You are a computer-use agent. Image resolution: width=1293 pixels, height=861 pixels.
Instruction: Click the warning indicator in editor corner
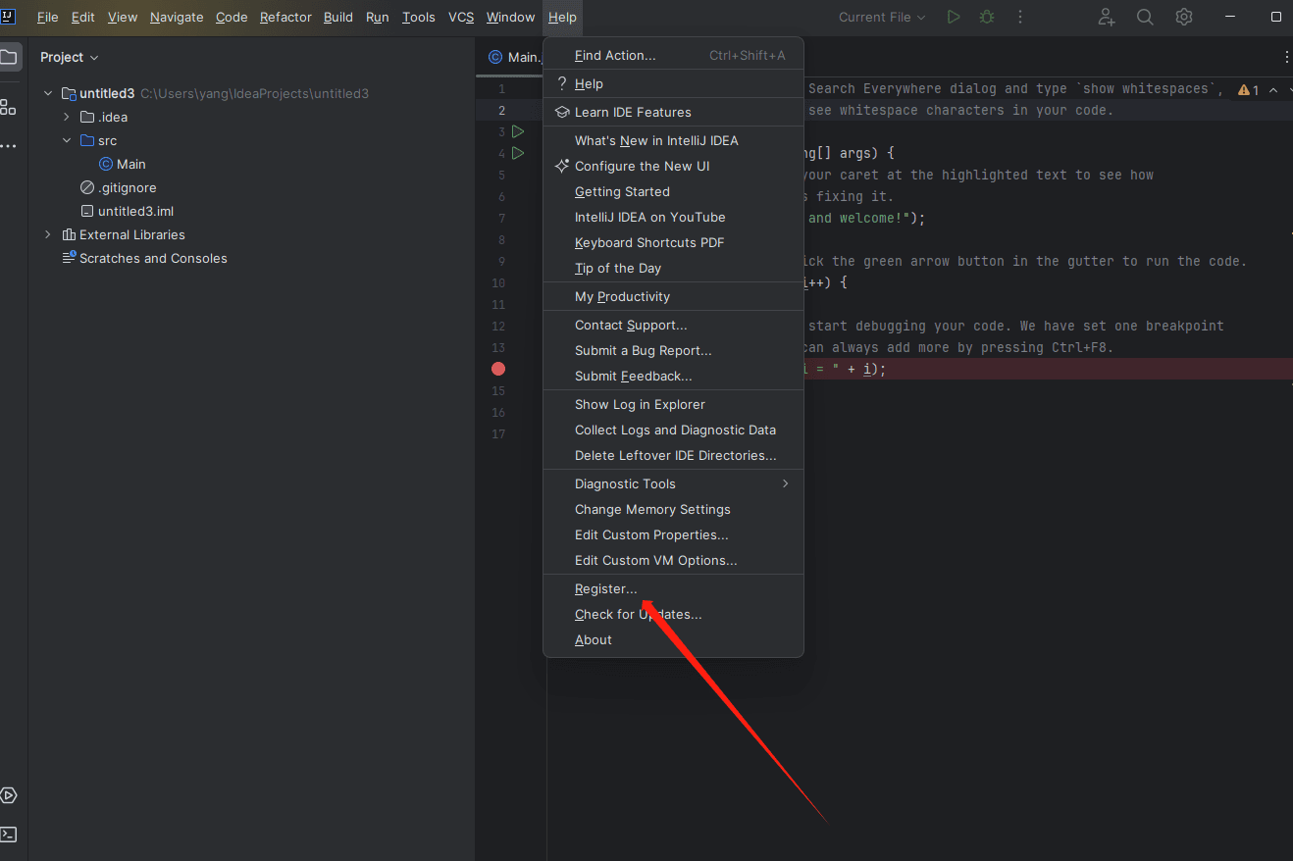[1249, 90]
